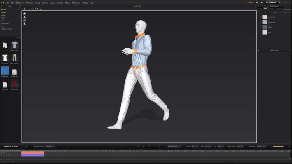Select the blue track in the timeline
This screenshot has height=164, width=292.
pyautogui.click(x=33, y=155)
